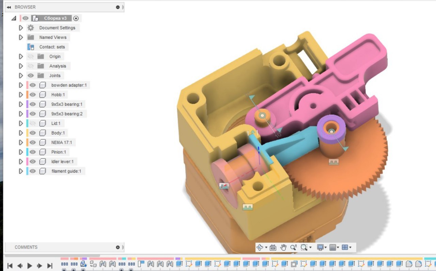Click the Named Views folder icon
This screenshot has width=436, height=271.
(31, 37)
